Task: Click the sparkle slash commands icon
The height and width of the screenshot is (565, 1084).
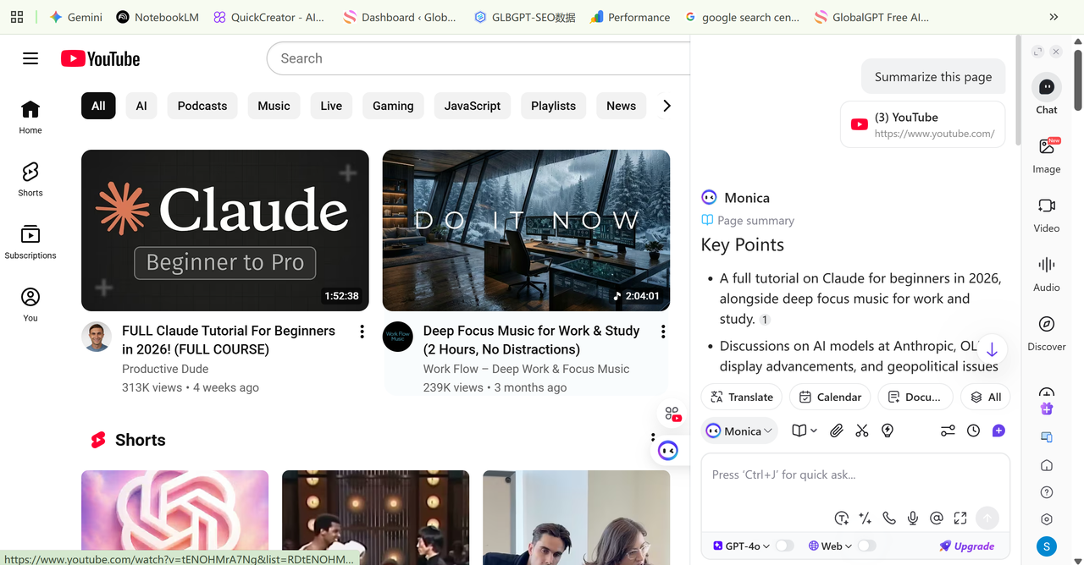Action: pos(866,518)
